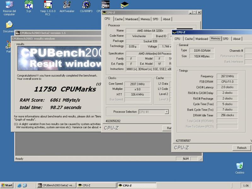252x189 pixels.
Task: Click the pressed CPU-Z taskbar button
Action: [137, 185]
